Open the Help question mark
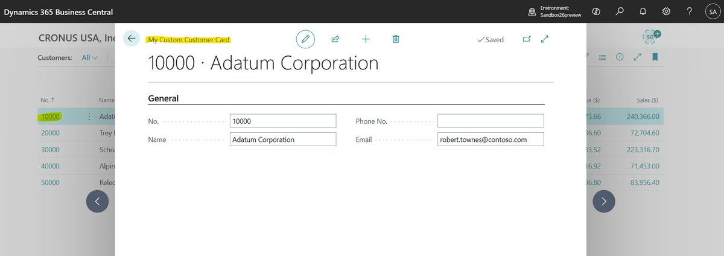Screen dimensions: 724x256 point(690,11)
